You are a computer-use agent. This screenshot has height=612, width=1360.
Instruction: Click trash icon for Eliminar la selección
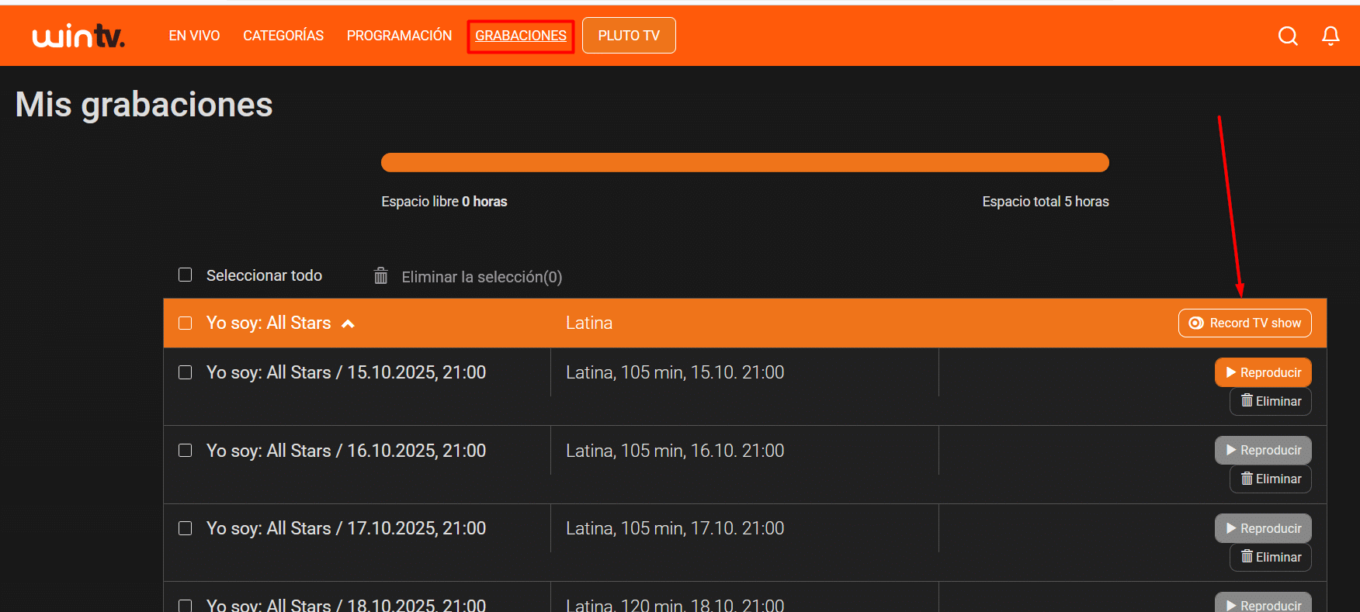(381, 276)
